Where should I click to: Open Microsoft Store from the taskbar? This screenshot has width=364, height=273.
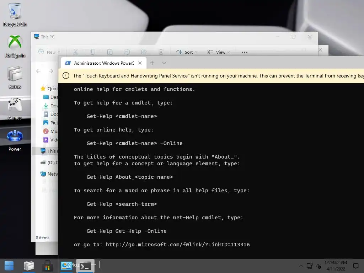click(x=47, y=266)
